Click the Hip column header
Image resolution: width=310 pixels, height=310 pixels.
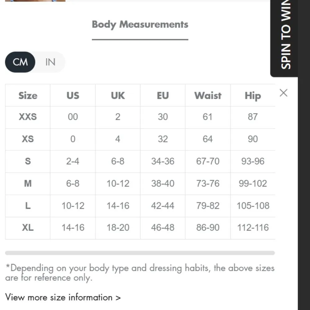coord(253,95)
